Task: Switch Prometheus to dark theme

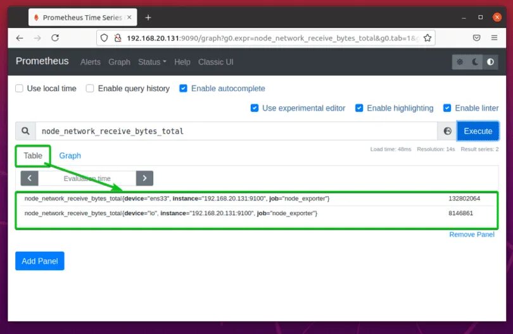Action: tap(475, 62)
